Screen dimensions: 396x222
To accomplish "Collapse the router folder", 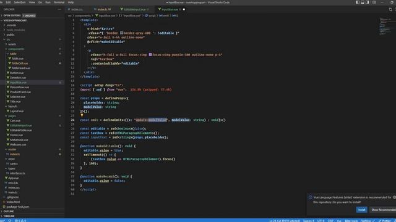I will point(12,149).
